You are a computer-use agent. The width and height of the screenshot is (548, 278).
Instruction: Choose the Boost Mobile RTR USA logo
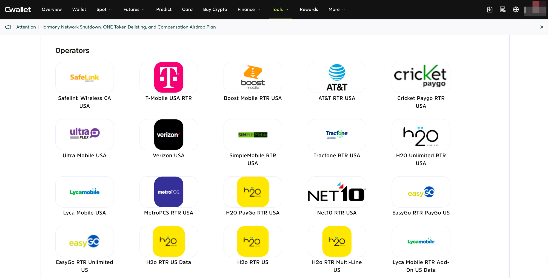pos(253,77)
